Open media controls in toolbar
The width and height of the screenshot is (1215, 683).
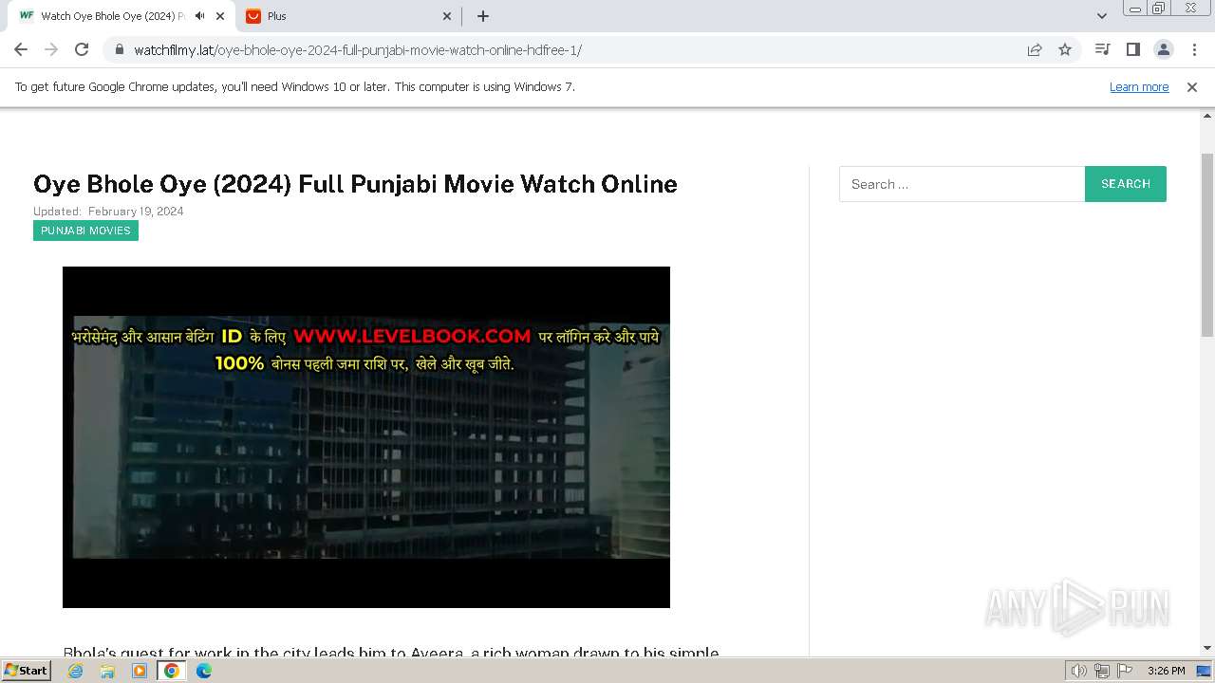1102,49
